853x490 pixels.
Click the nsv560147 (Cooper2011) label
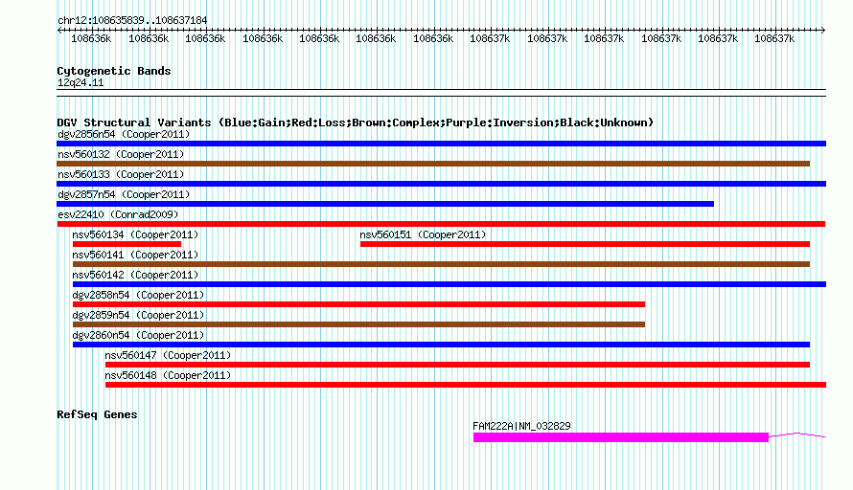(x=168, y=355)
